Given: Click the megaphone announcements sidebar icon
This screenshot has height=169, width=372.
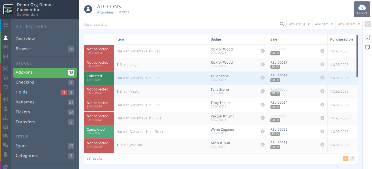Looking at the screenshot, I should point(6,99).
